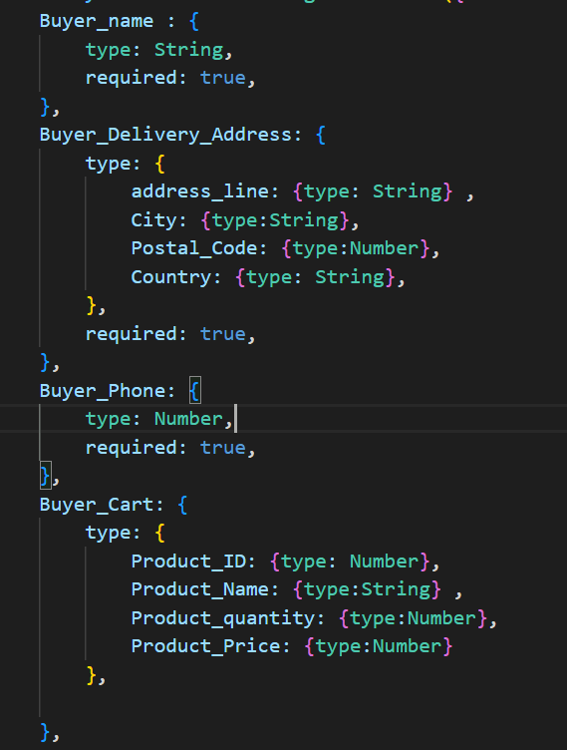Click the highlighted closing brace of Buyer_Phone

pos(45,476)
